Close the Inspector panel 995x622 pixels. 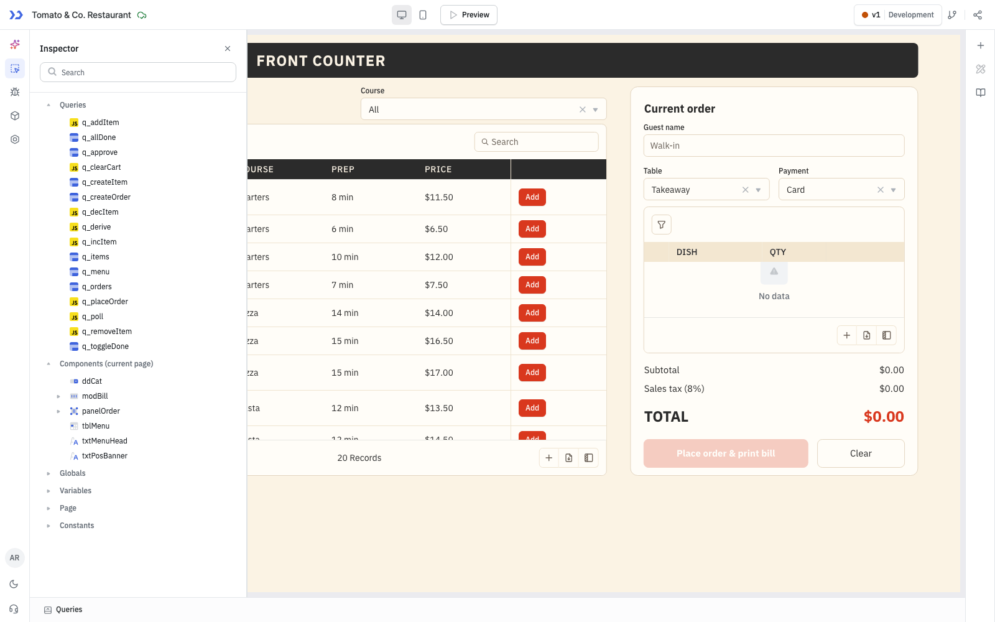(x=228, y=49)
